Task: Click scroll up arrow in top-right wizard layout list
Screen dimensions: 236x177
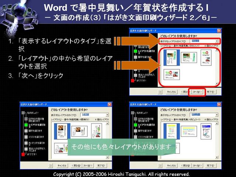Action: point(217,50)
